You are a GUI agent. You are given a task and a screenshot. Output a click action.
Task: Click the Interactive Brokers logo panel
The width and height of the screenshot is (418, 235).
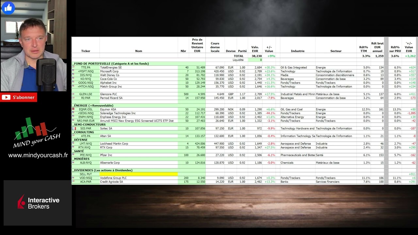38,203
